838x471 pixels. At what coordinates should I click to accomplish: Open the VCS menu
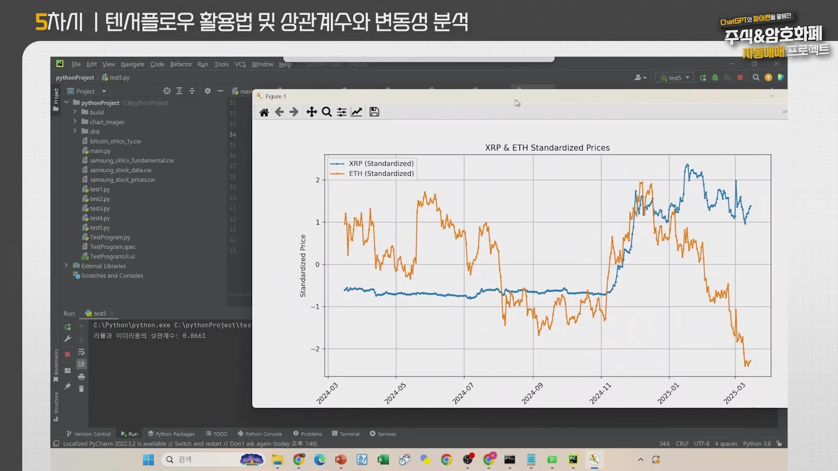click(240, 64)
